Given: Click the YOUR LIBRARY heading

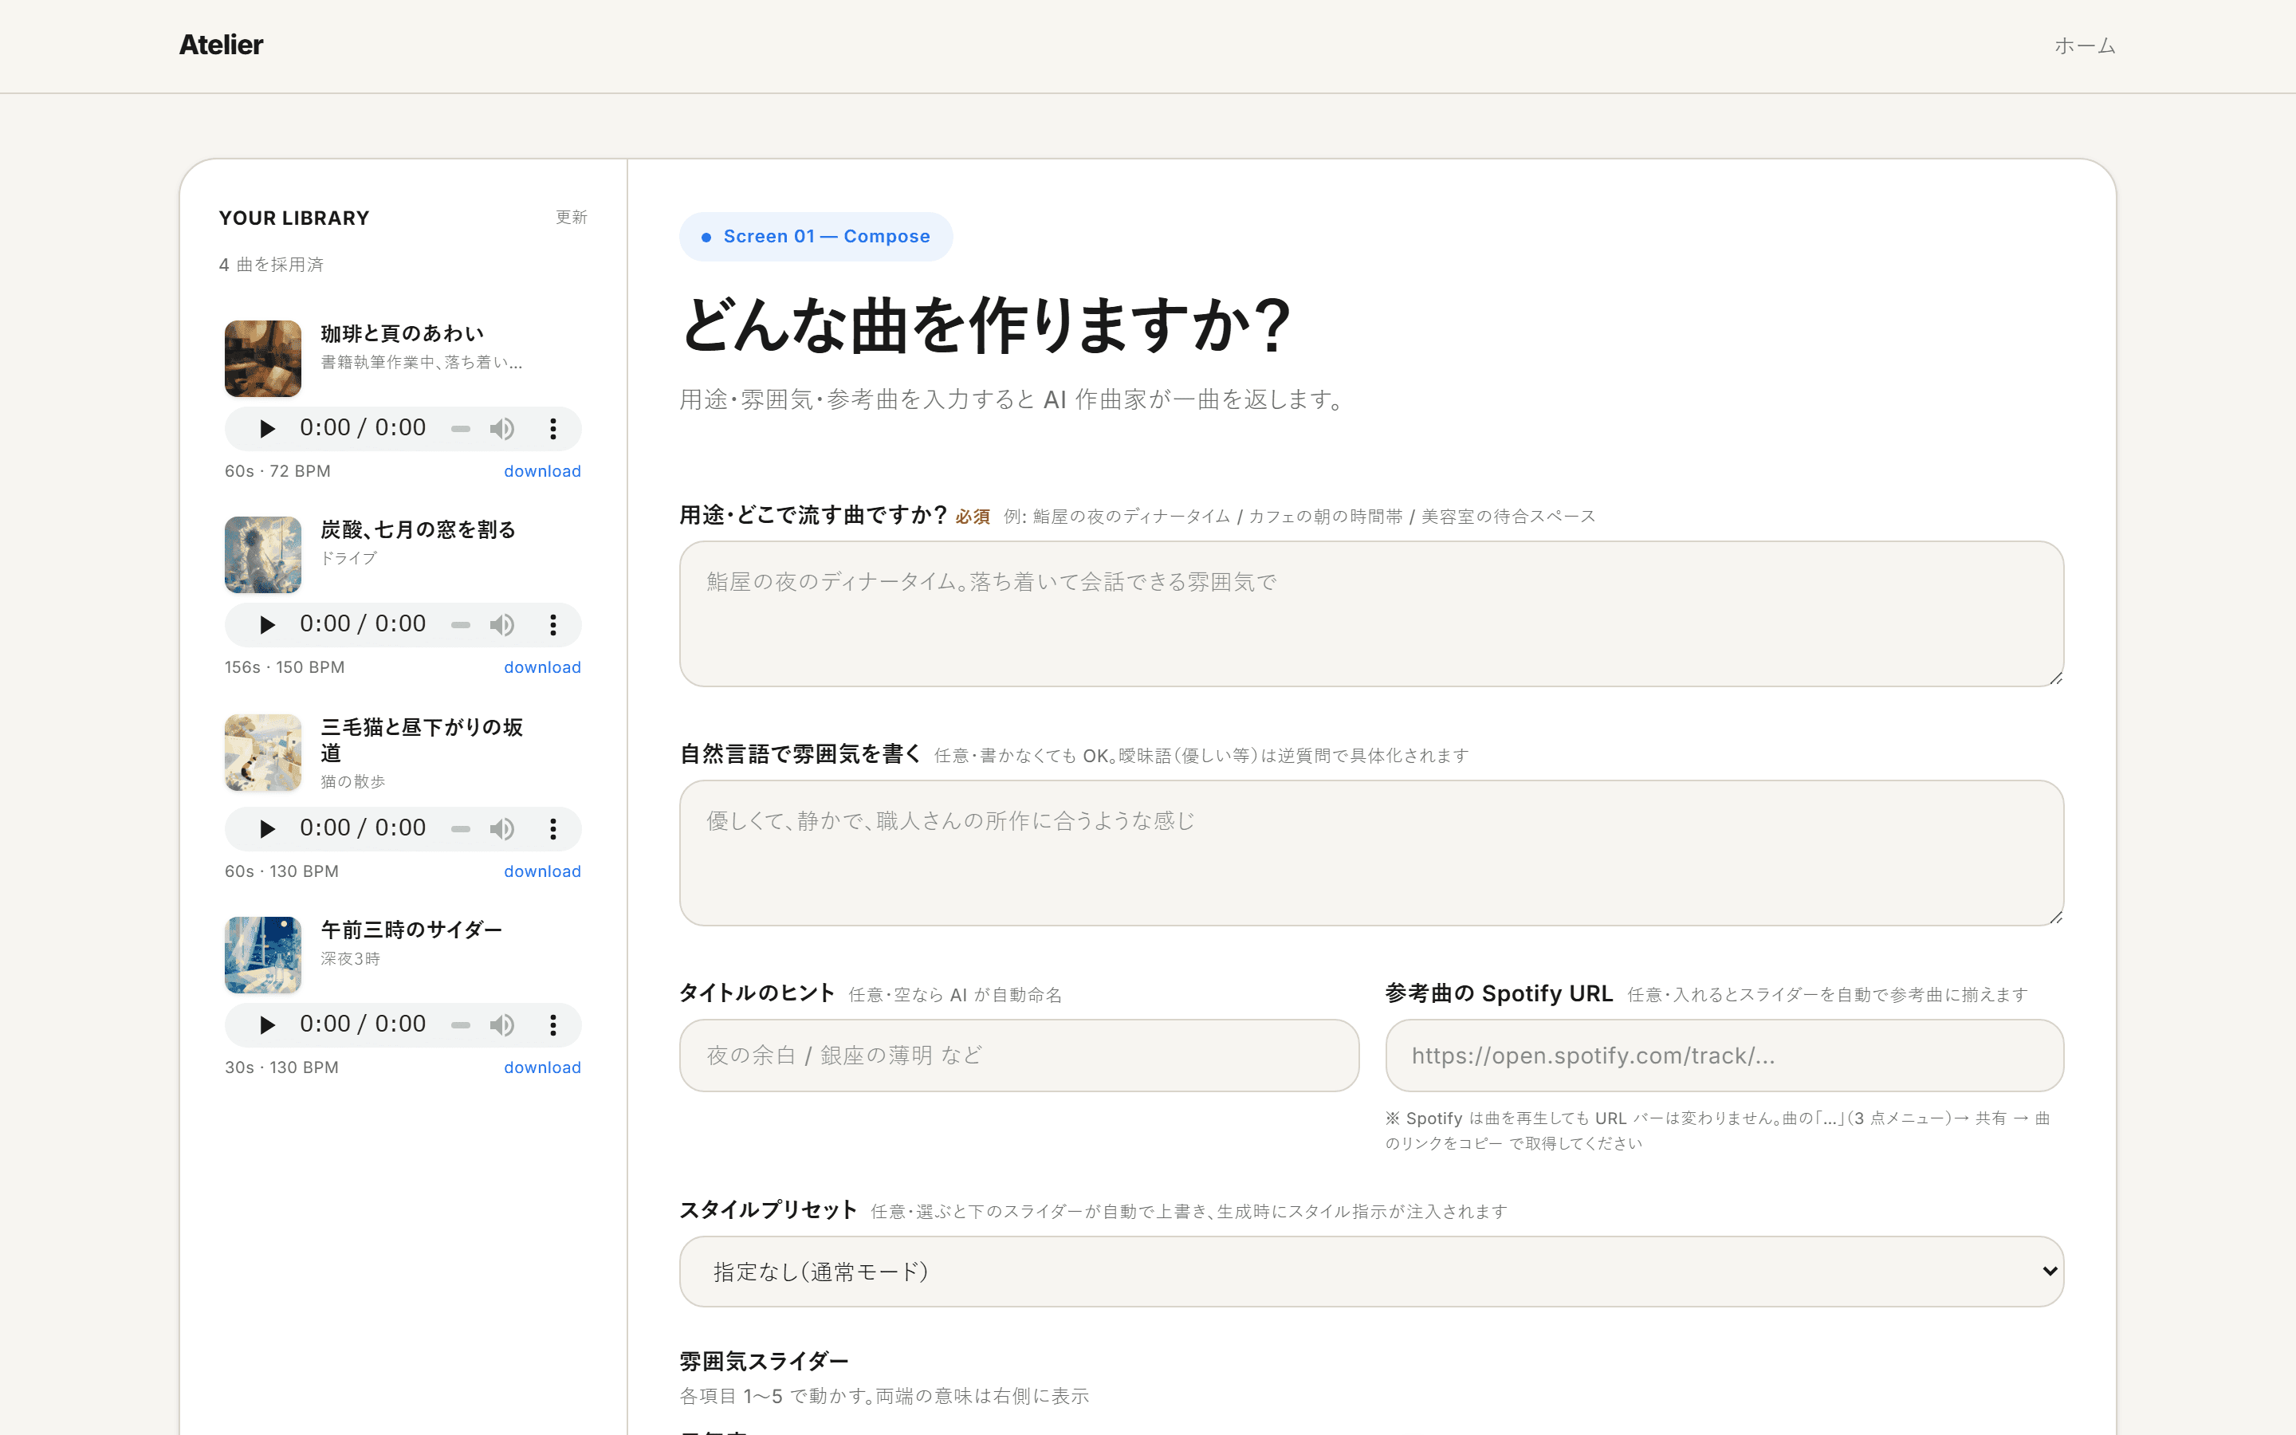Looking at the screenshot, I should (294, 218).
